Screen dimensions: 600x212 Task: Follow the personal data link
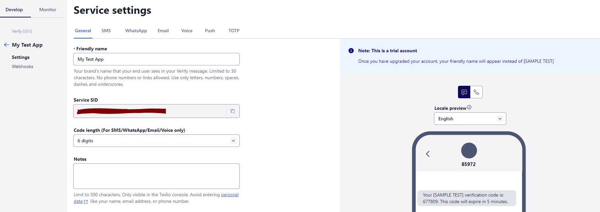click(229, 195)
